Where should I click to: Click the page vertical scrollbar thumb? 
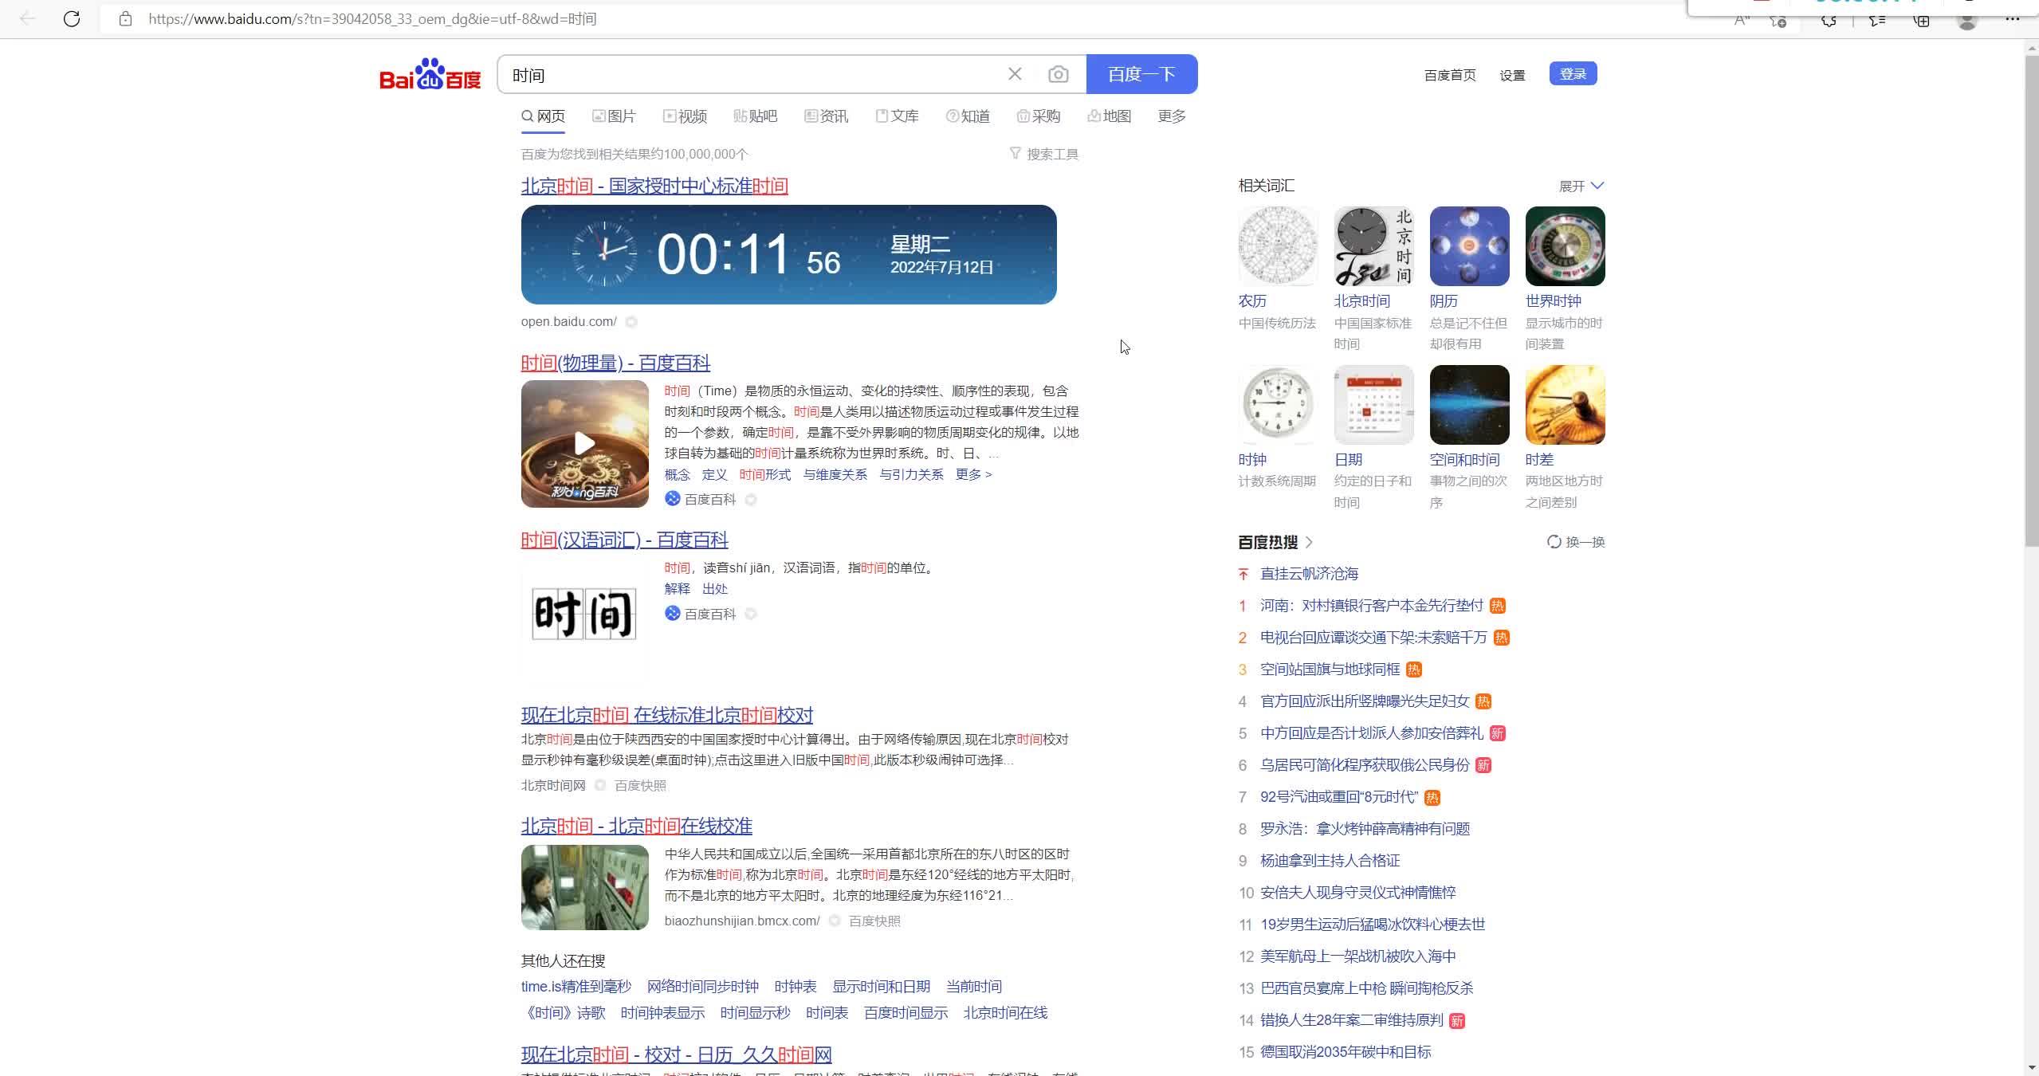click(2031, 301)
